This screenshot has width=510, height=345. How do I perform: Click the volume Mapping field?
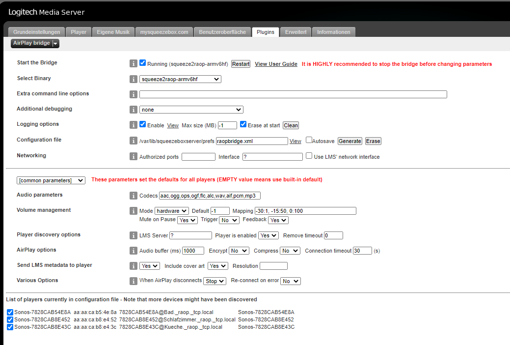(305, 211)
